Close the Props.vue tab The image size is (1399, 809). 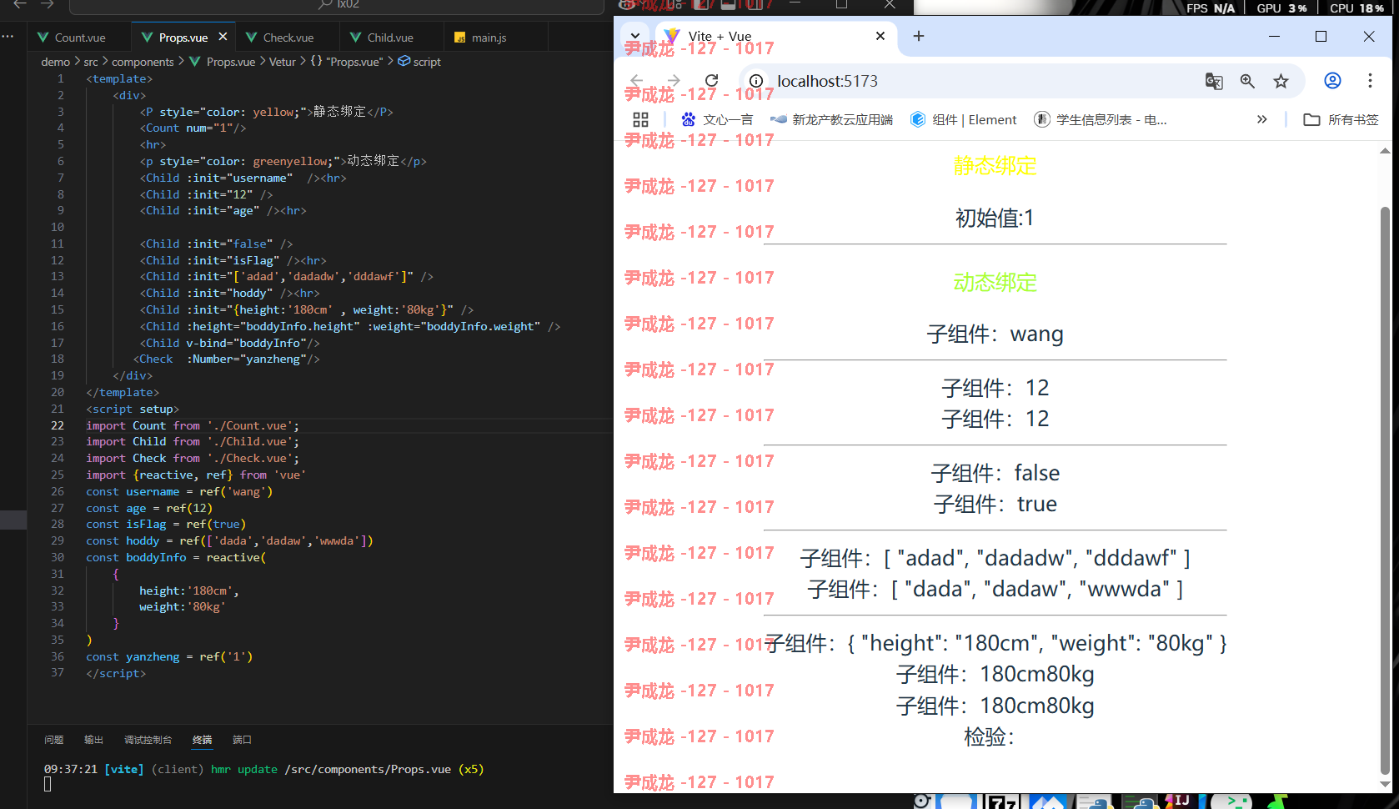[223, 37]
